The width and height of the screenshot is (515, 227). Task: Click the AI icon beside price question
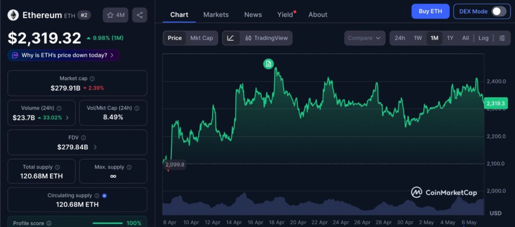pyautogui.click(x=15, y=55)
